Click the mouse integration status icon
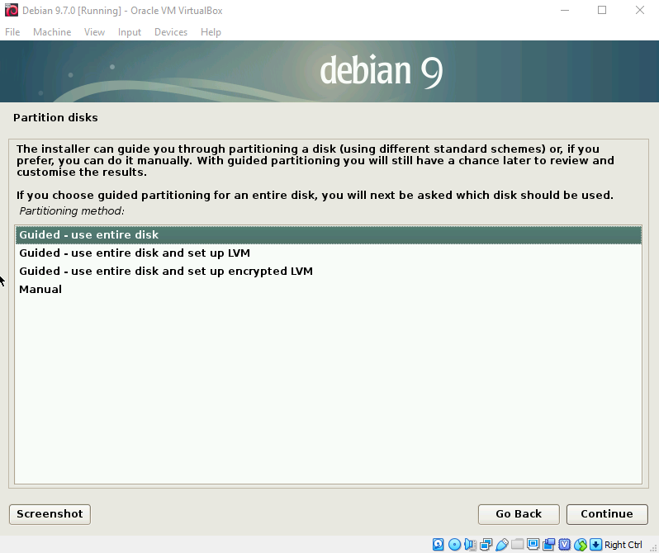 pyautogui.click(x=581, y=545)
